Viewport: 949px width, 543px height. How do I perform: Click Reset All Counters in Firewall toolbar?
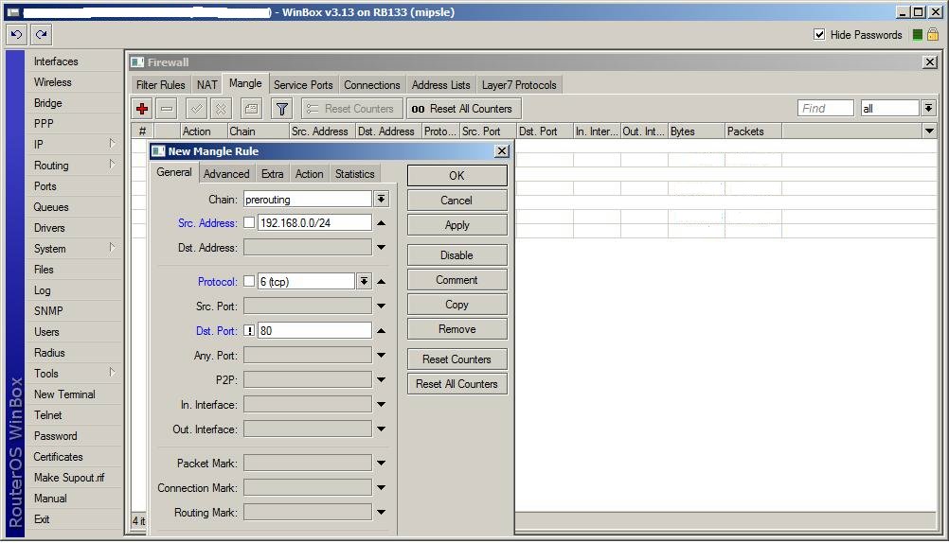point(463,109)
